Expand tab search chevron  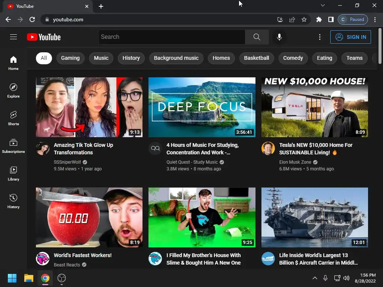point(323,5)
